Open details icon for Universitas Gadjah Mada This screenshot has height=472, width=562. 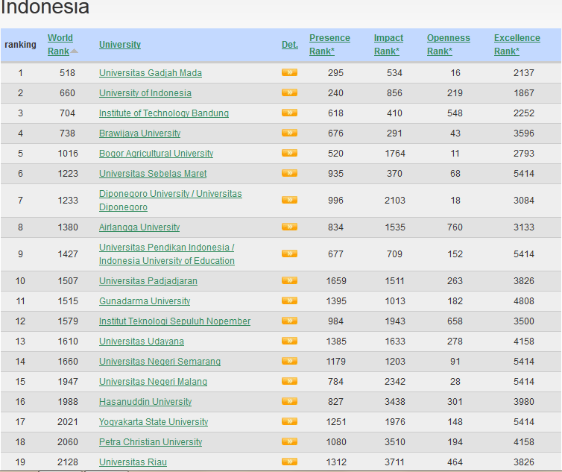[289, 72]
